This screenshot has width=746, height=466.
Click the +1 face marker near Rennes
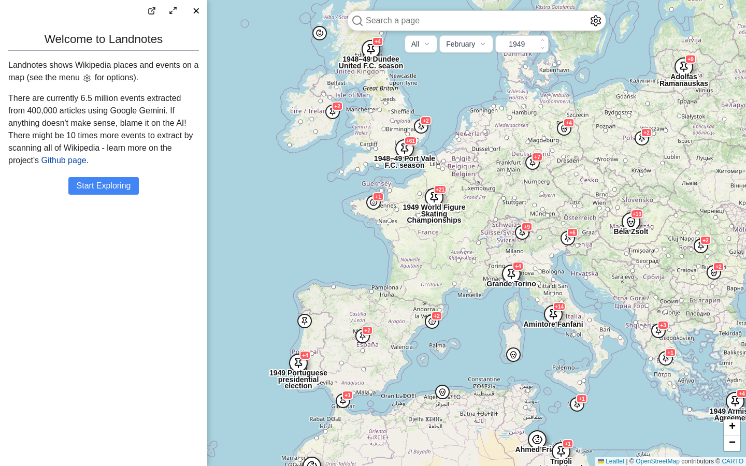tap(374, 202)
